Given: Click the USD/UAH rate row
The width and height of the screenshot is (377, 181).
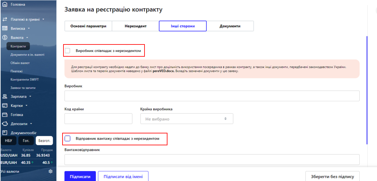Looking at the screenshot, I should (x=27, y=155).
